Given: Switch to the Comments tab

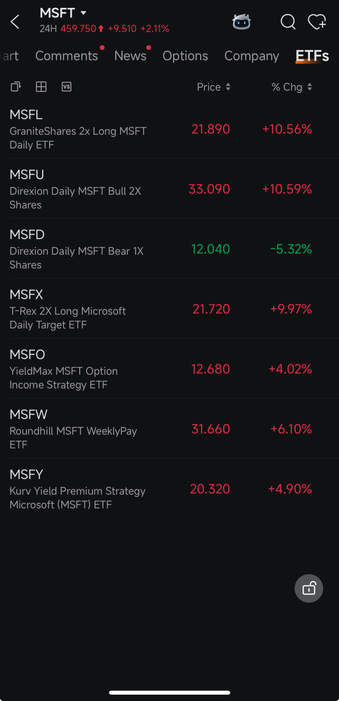Looking at the screenshot, I should point(67,56).
